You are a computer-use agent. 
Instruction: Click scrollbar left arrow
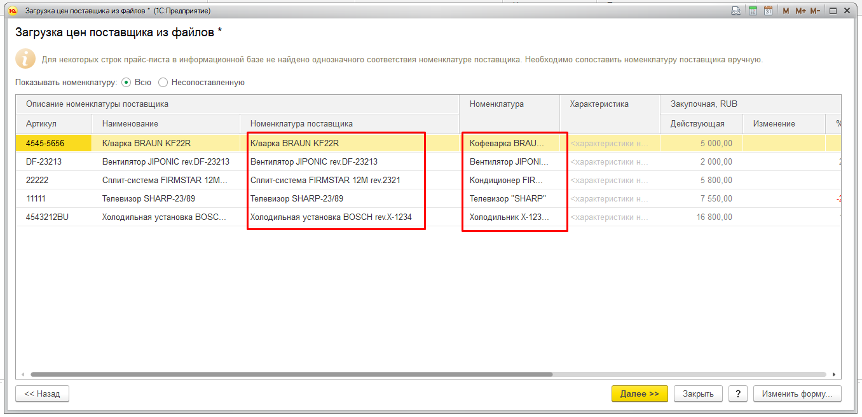pos(23,374)
